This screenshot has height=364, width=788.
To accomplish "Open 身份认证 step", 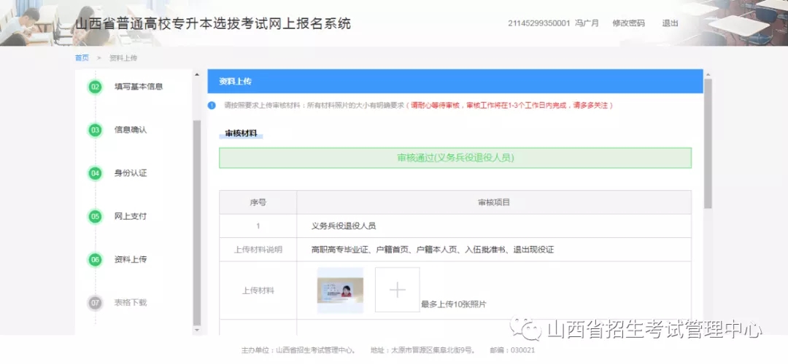I will tap(131, 173).
